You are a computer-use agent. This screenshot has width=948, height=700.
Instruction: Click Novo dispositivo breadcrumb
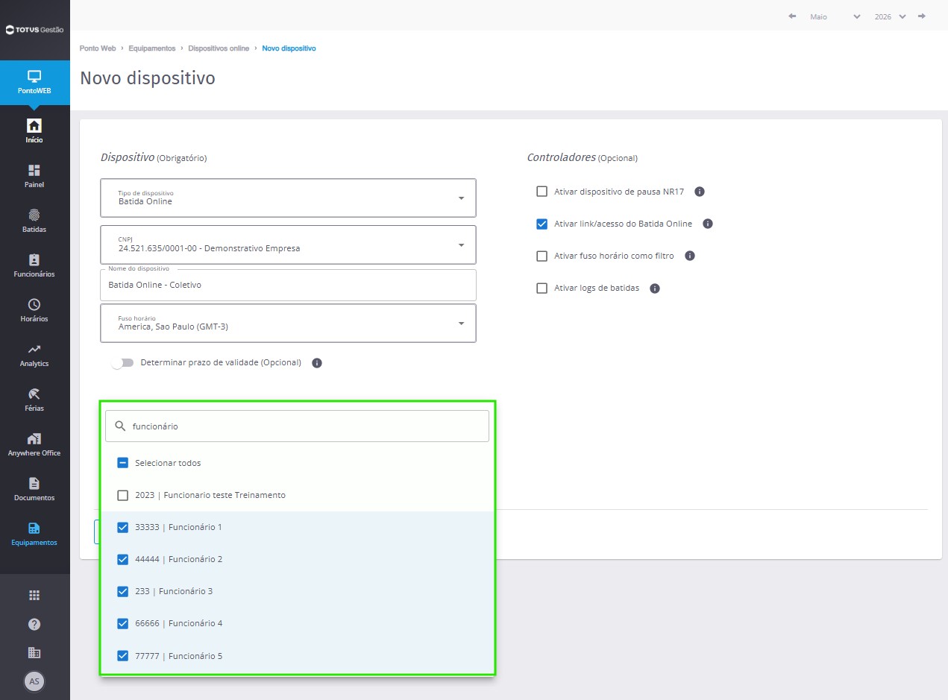(x=289, y=48)
